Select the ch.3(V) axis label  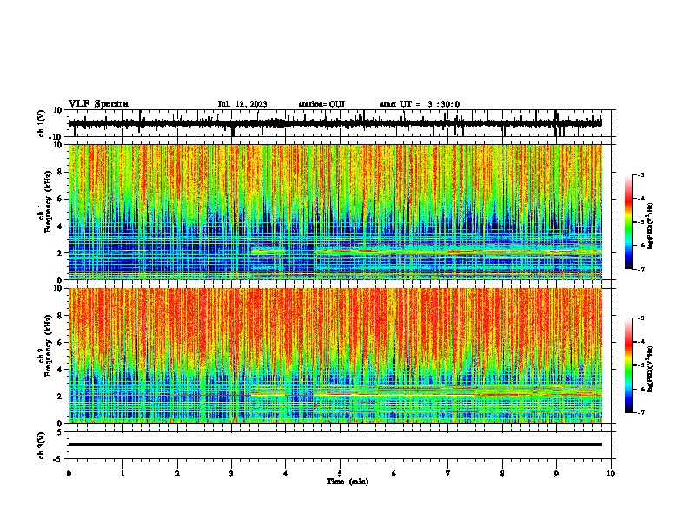pyautogui.click(x=42, y=445)
